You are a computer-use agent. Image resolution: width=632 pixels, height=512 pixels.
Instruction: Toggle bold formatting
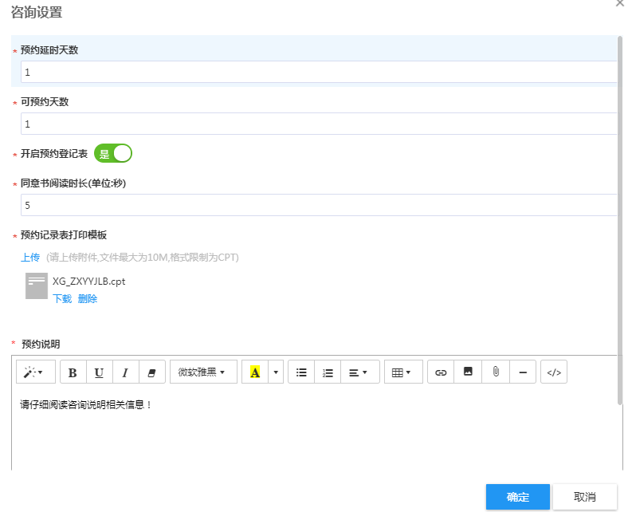pyautogui.click(x=73, y=372)
